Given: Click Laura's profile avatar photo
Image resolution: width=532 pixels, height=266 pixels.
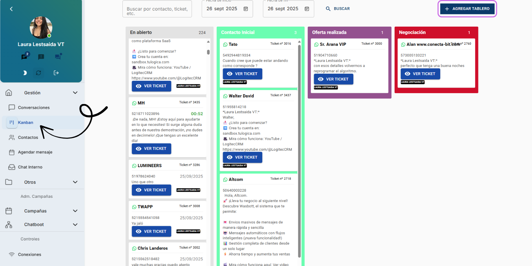Looking at the screenshot, I should click(41, 28).
